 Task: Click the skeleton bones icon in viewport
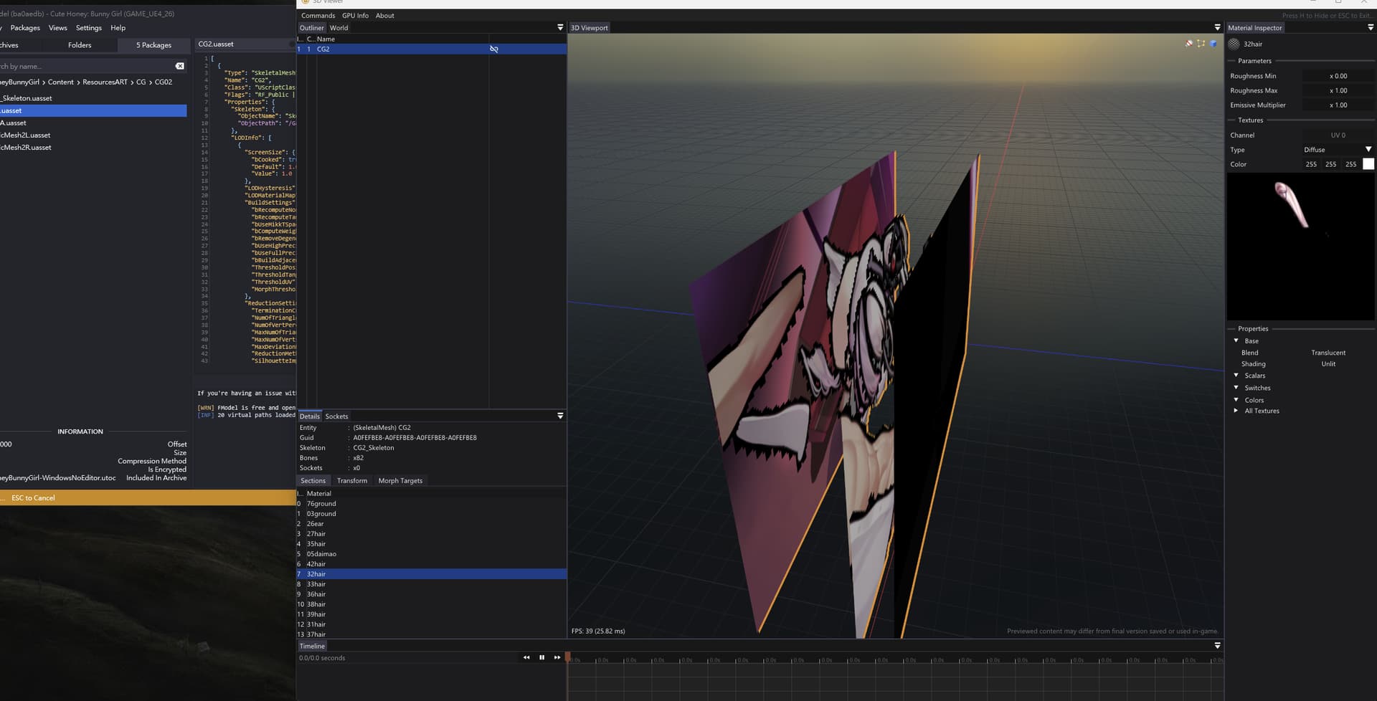pyautogui.click(x=1201, y=44)
